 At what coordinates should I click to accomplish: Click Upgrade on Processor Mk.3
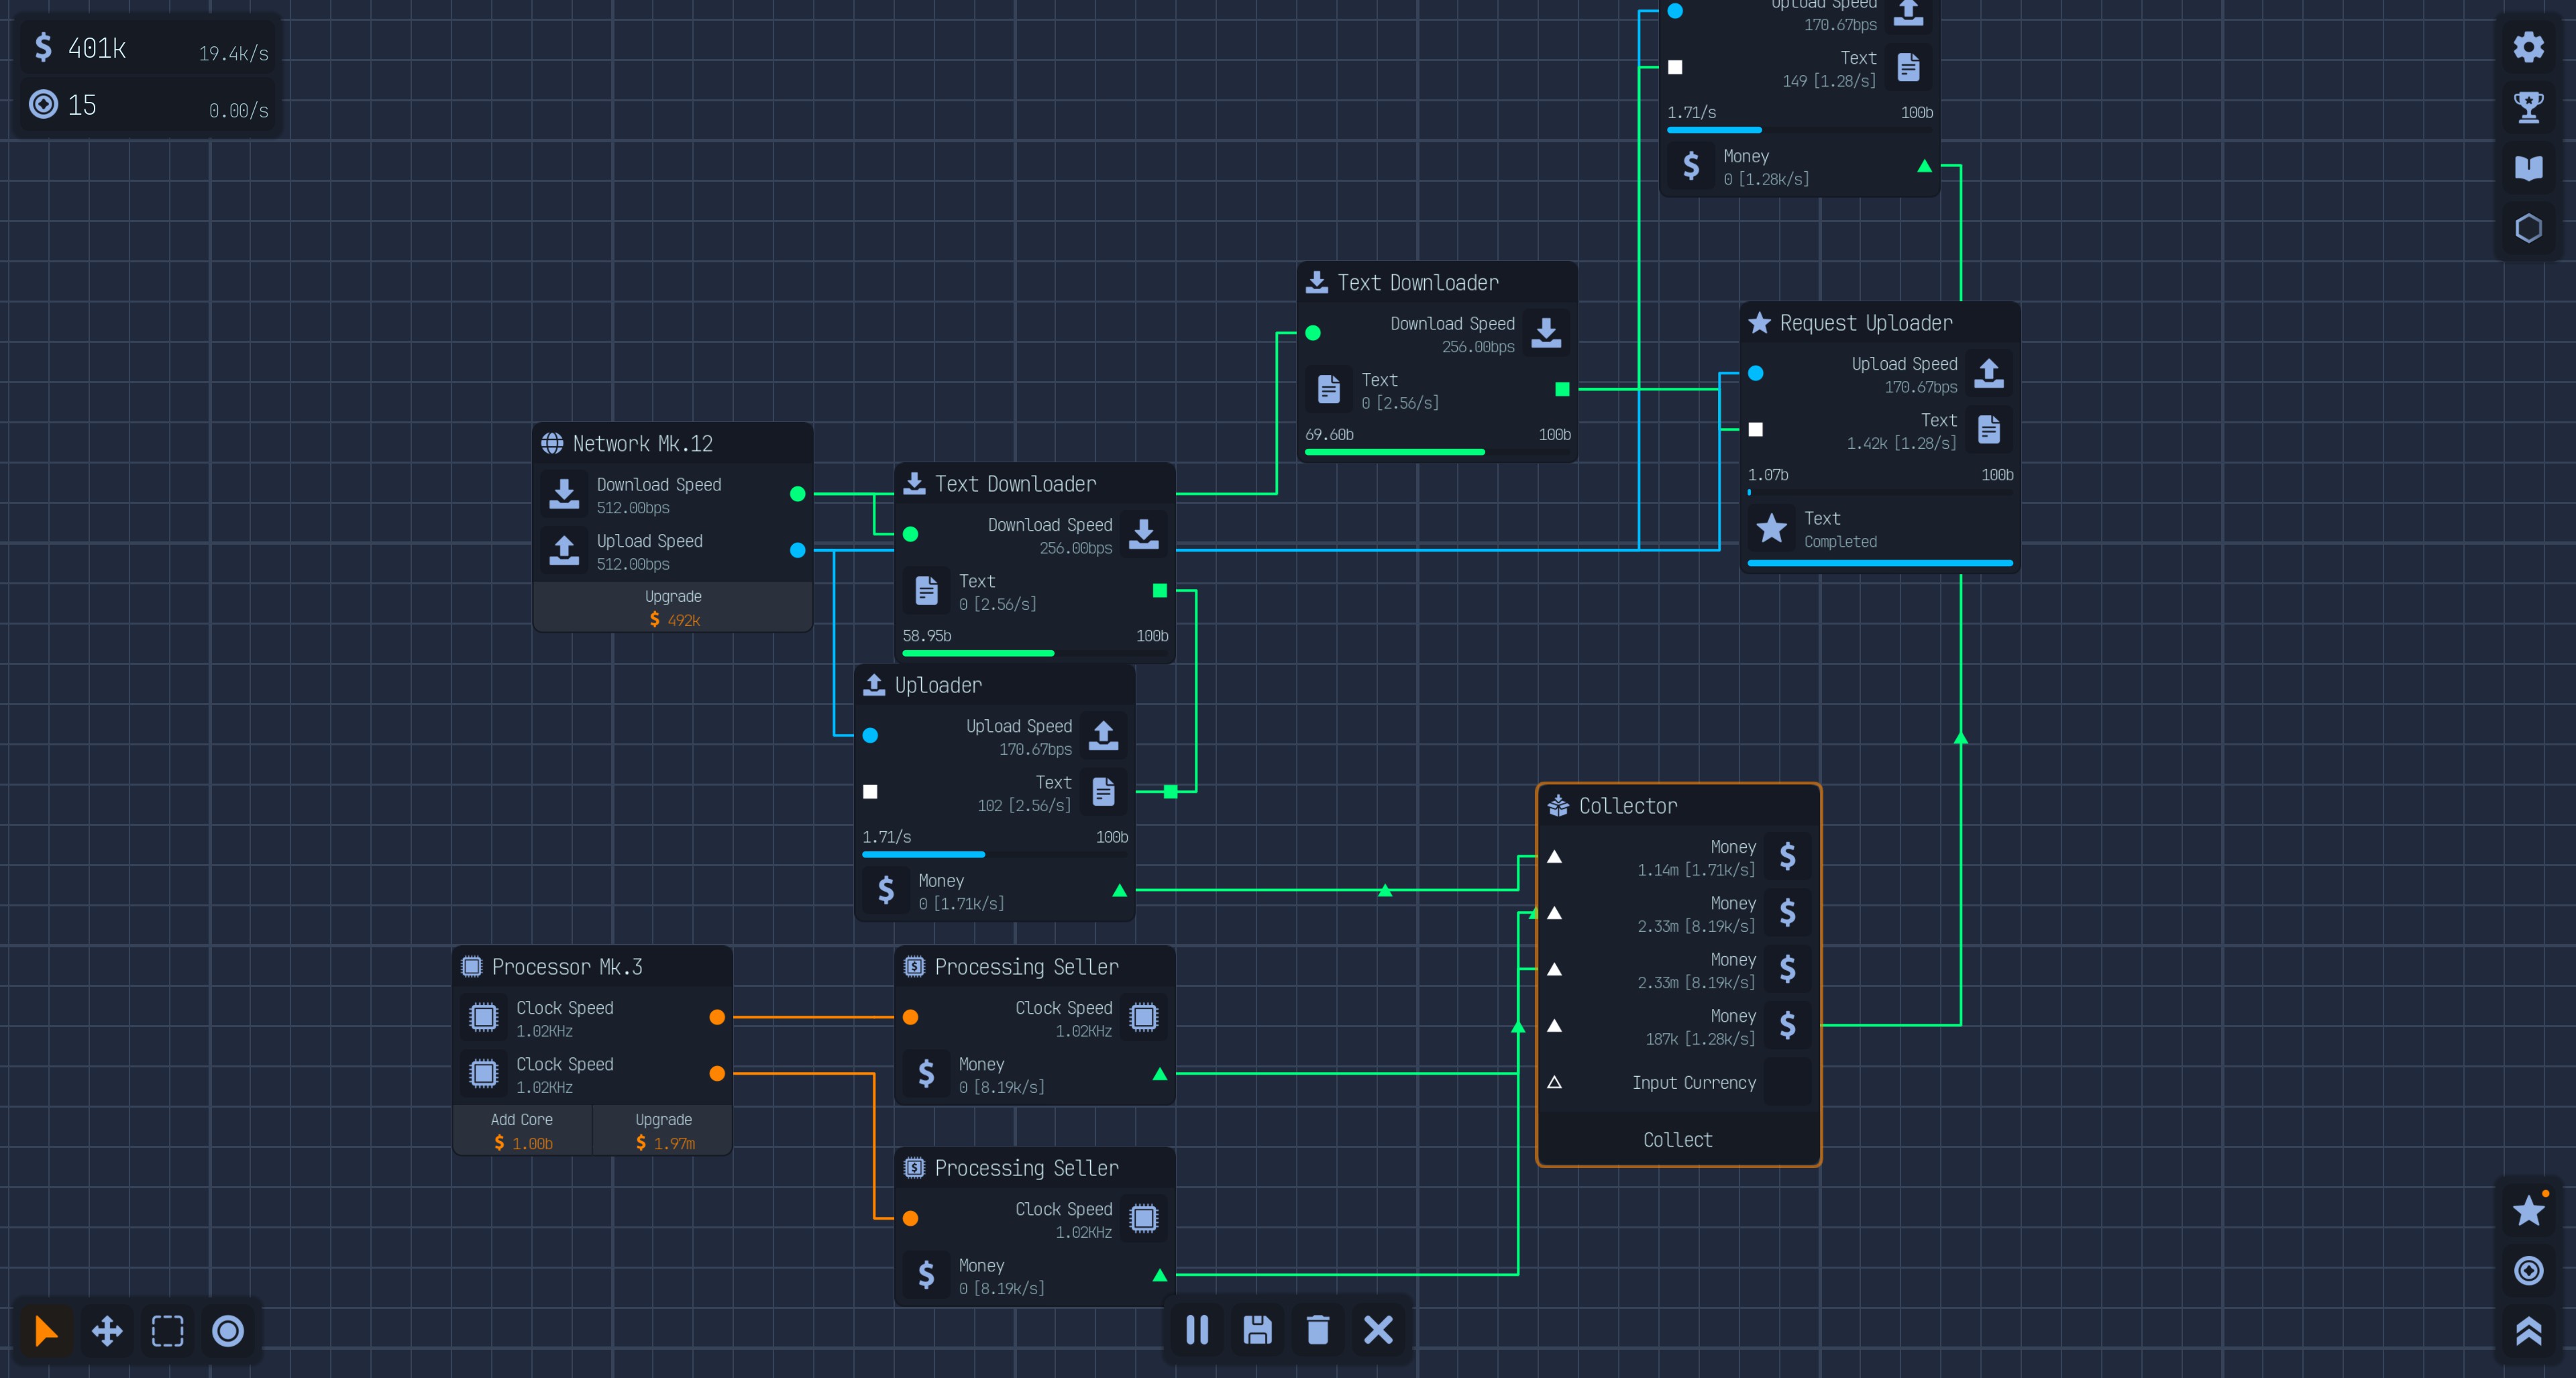(x=663, y=1131)
